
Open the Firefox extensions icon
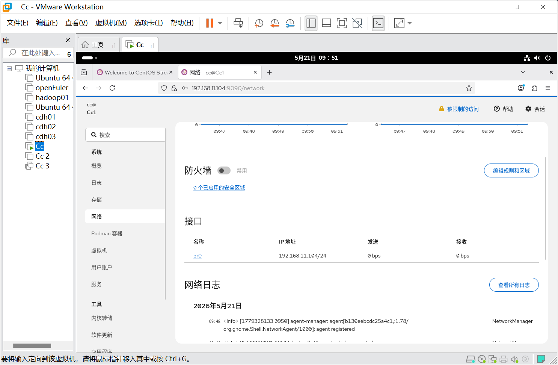click(x=534, y=88)
